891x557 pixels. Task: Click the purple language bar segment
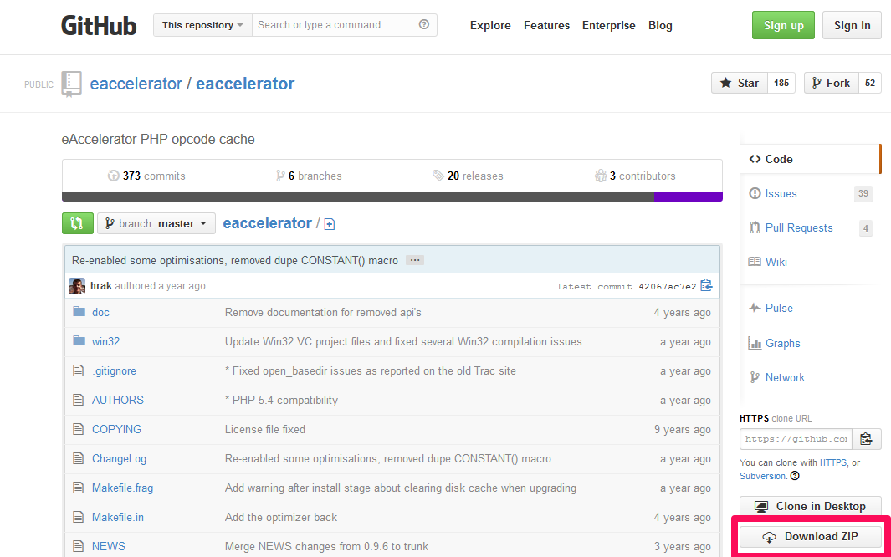tap(689, 197)
